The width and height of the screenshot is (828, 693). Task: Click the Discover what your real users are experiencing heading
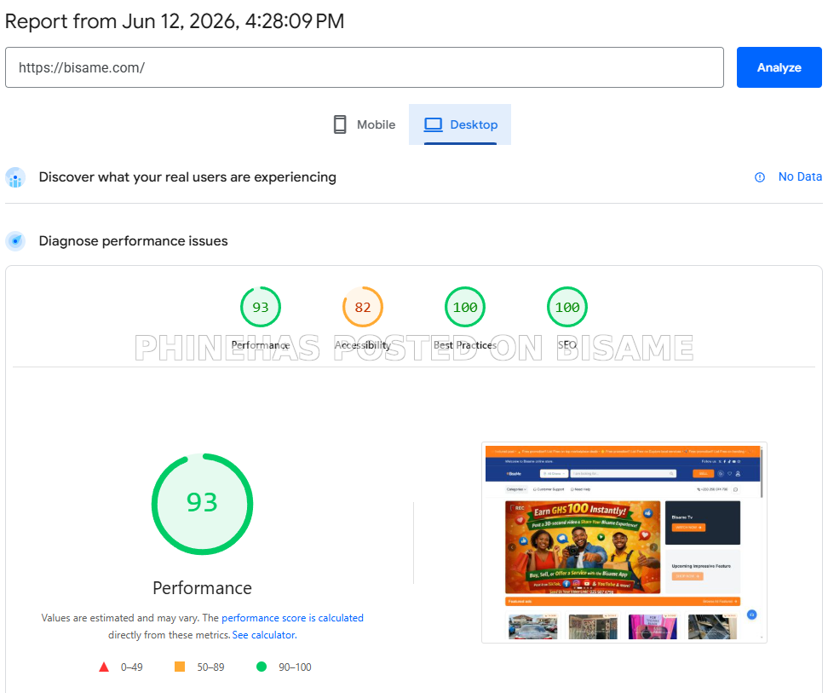click(x=187, y=177)
